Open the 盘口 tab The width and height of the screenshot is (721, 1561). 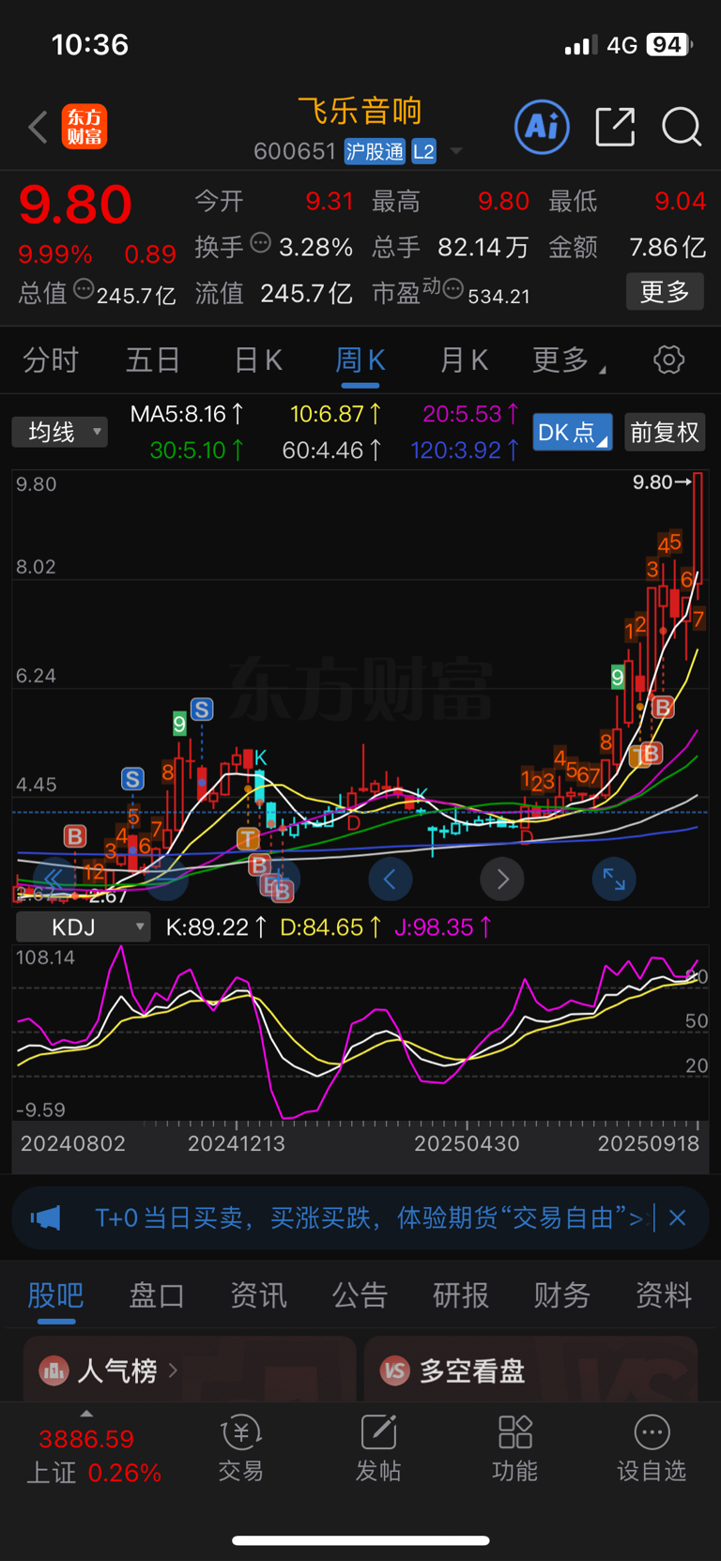157,1295
